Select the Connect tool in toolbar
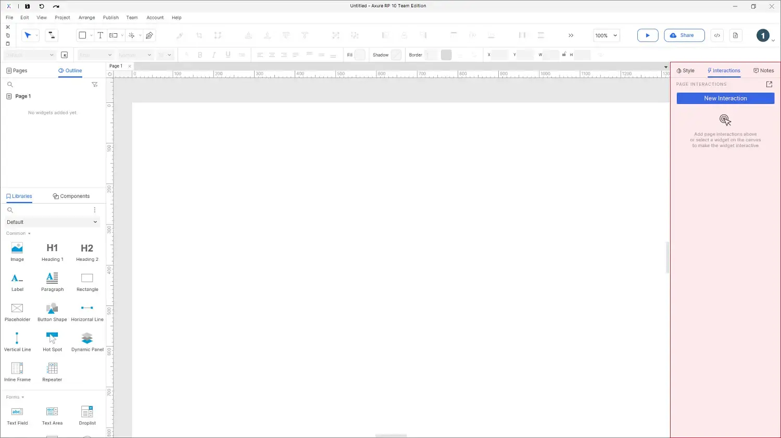 coord(52,35)
